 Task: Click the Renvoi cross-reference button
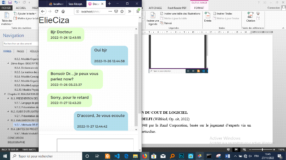tap(166, 23)
